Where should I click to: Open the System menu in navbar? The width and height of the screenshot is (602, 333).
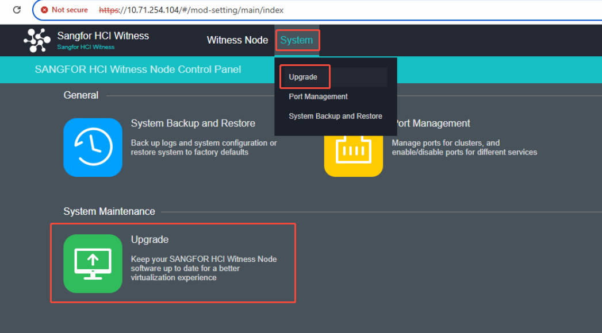(x=296, y=40)
